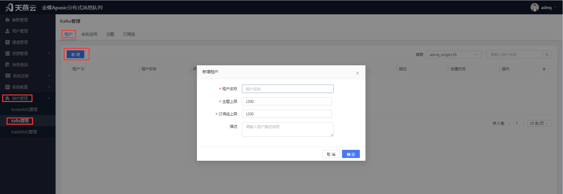Switch to the 主题 tab
Screen dimensions: 563x194
click(110, 34)
